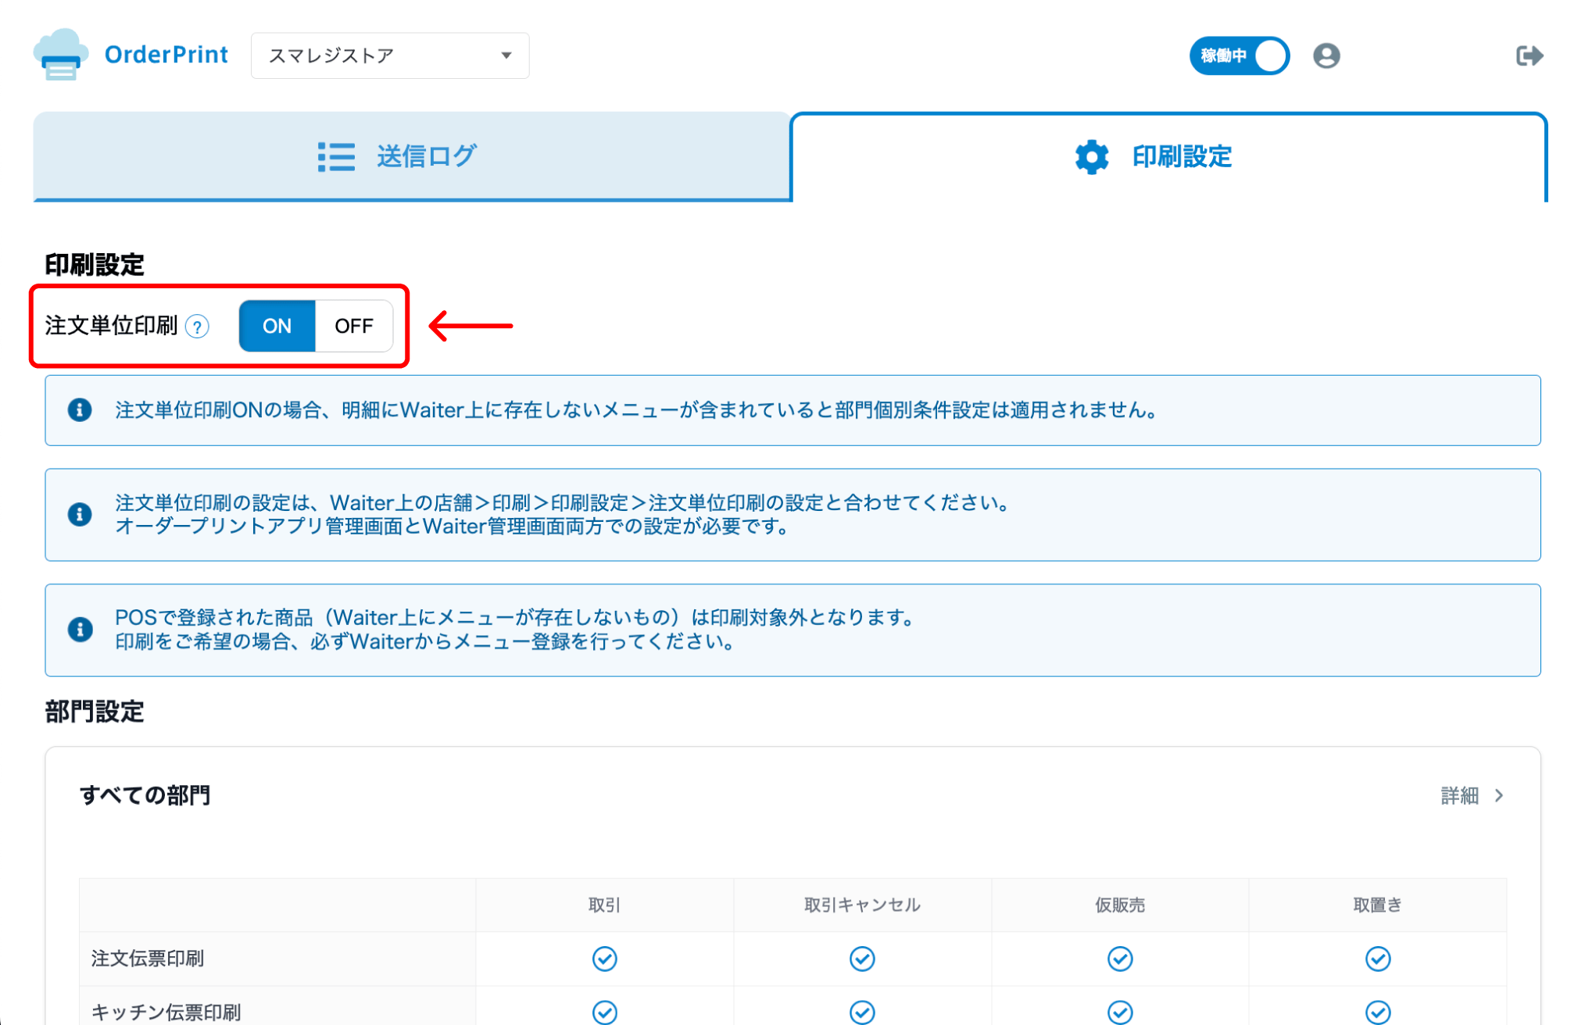Set 注文単位印刷 to ON
1585x1025 pixels.
click(277, 326)
